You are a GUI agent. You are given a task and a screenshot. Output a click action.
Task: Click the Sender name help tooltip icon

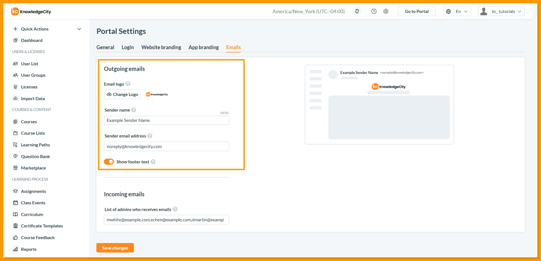tap(134, 110)
